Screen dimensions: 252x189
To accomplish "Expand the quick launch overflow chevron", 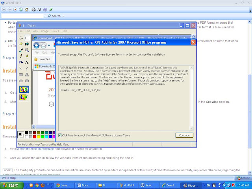I will (x=48, y=184).
